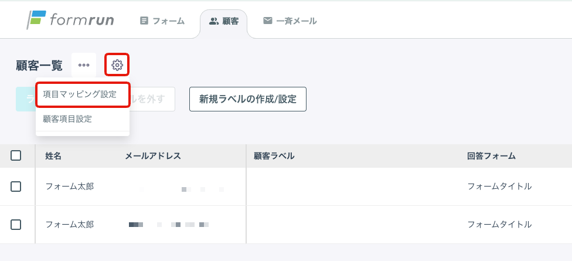572x261 pixels.
Task: Select 顧客項目設定 from the menu
Action: click(83, 119)
